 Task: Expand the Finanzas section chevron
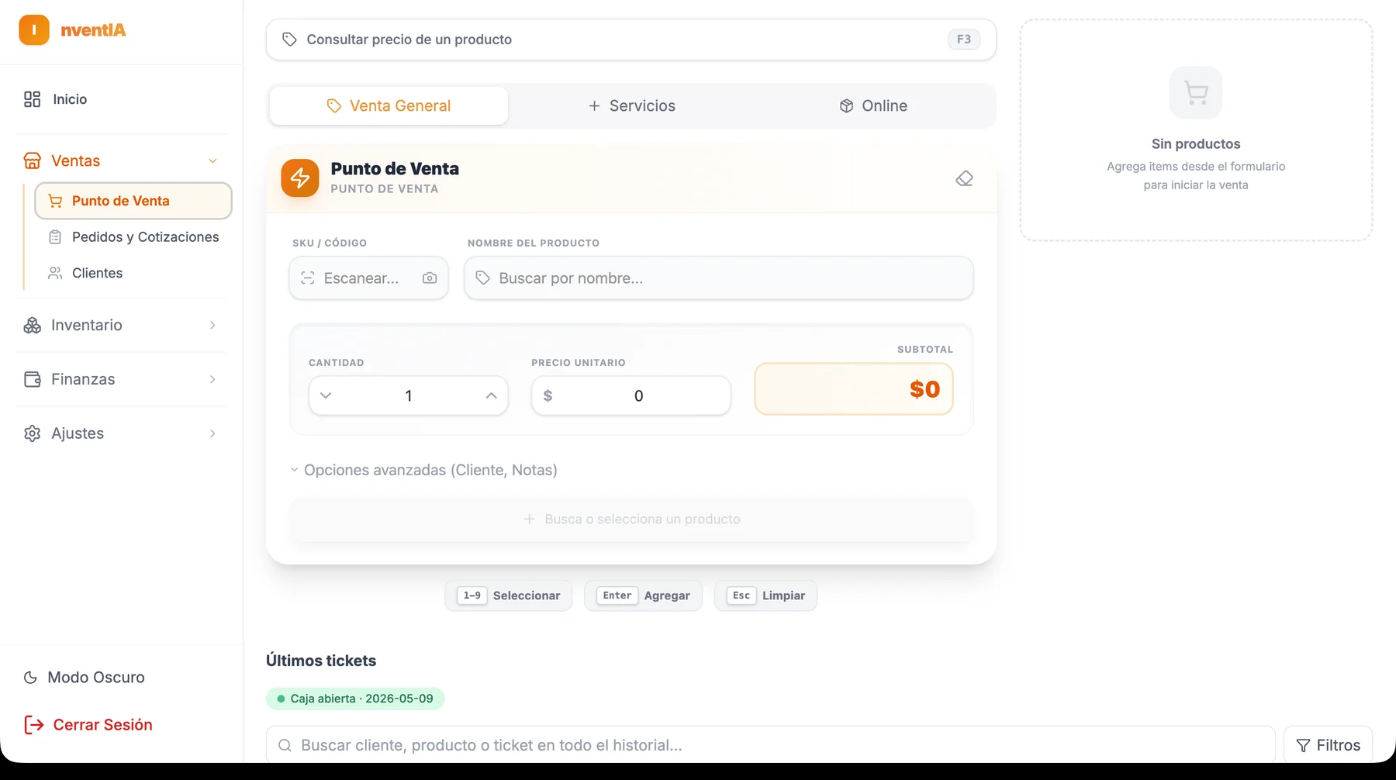click(x=213, y=380)
